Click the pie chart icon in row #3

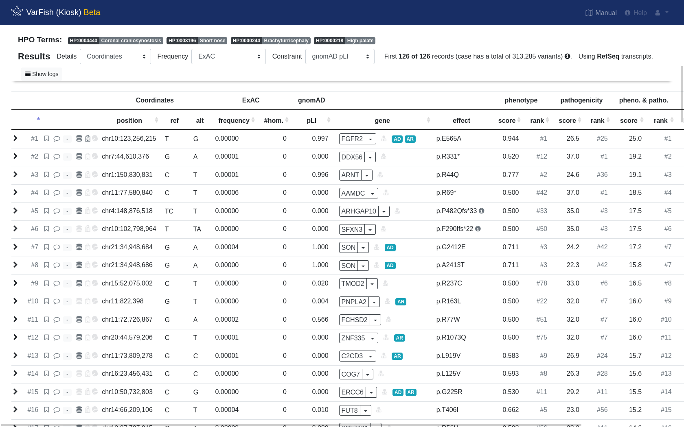pyautogui.click(x=95, y=175)
